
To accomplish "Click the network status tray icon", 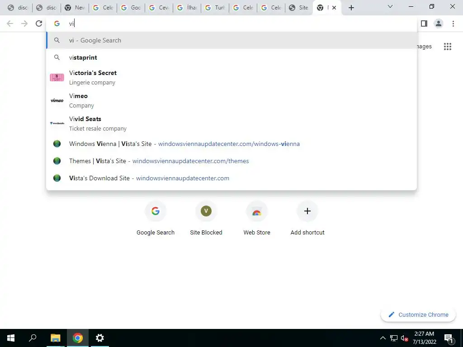I will [x=394, y=338].
